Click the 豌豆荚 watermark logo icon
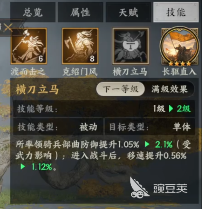Image resolution: width=202 pixels, height=209 pixels. pyautogui.click(x=139, y=188)
